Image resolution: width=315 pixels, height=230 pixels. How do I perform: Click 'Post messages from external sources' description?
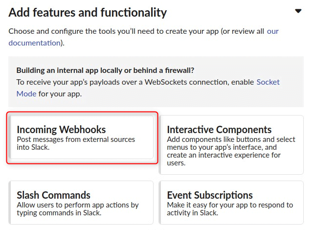point(76,143)
